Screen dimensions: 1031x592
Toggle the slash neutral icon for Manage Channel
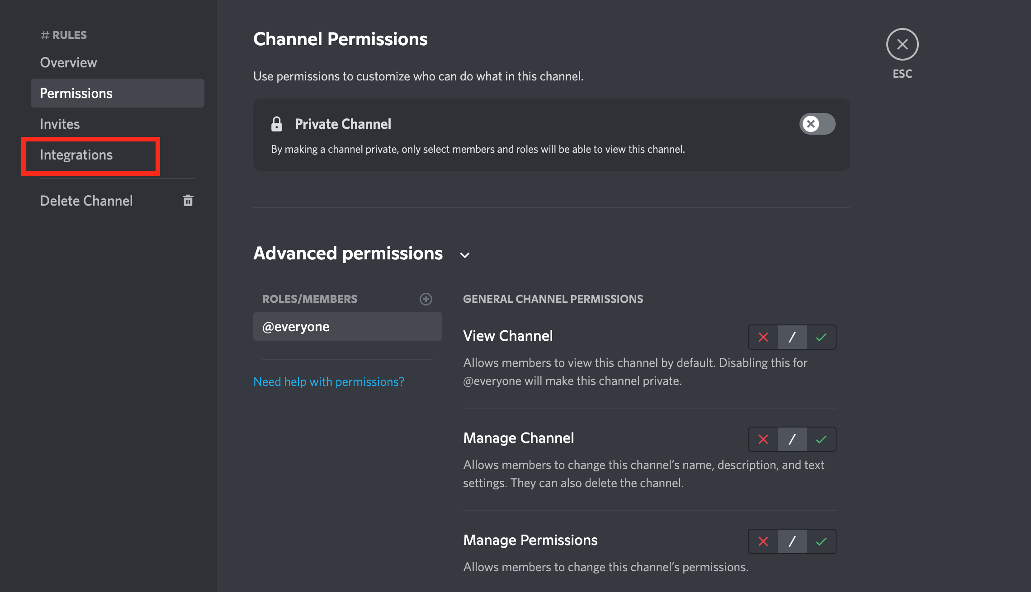coord(792,438)
